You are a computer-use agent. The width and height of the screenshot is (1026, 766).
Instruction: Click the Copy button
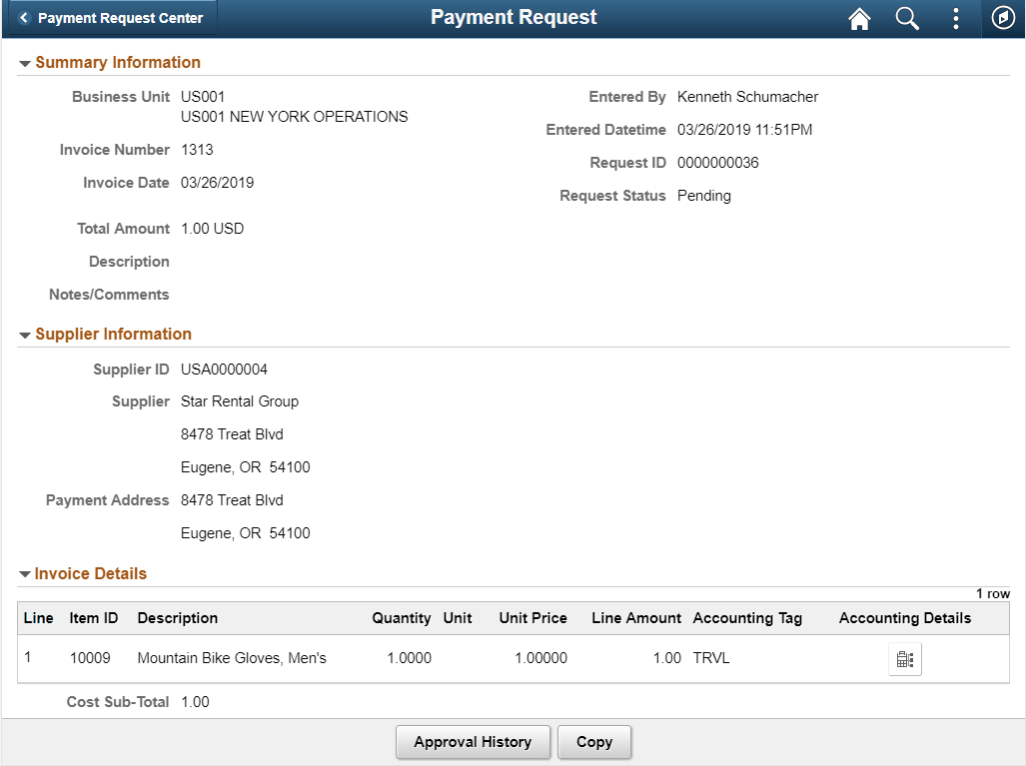point(593,742)
